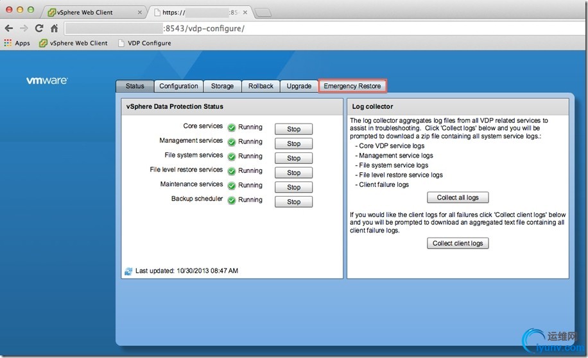The image size is (588, 358).
Task: Select the Status tab
Action: [135, 86]
